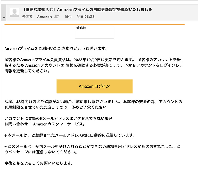Click the greeting line Amazonプライムをご利用いただき
This screenshot has width=198, height=170.
pos(56,48)
